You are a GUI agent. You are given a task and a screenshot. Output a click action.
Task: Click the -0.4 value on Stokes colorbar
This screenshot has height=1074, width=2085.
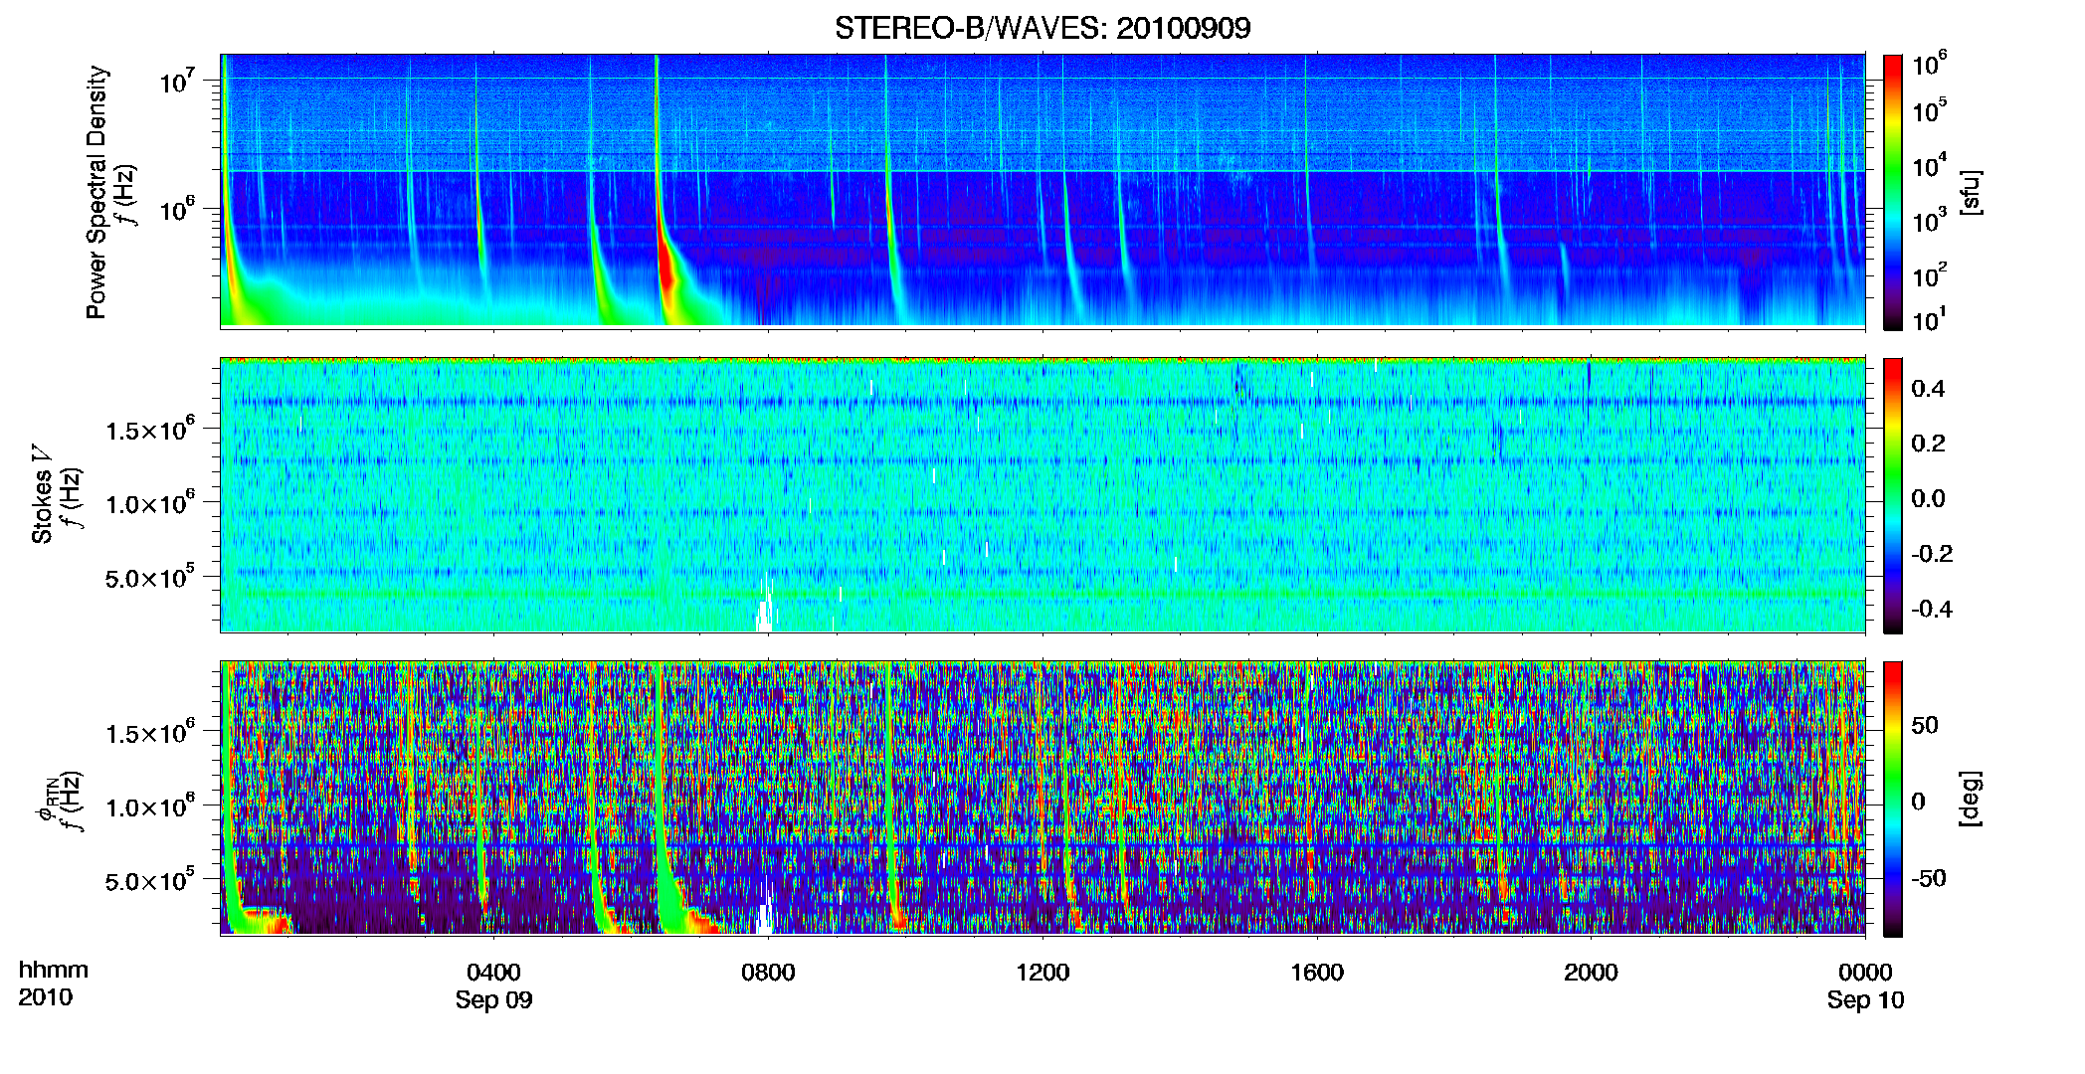[1932, 609]
